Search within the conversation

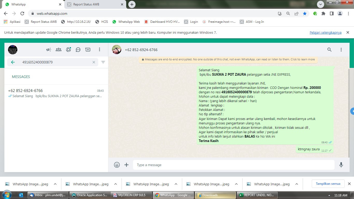click(329, 49)
